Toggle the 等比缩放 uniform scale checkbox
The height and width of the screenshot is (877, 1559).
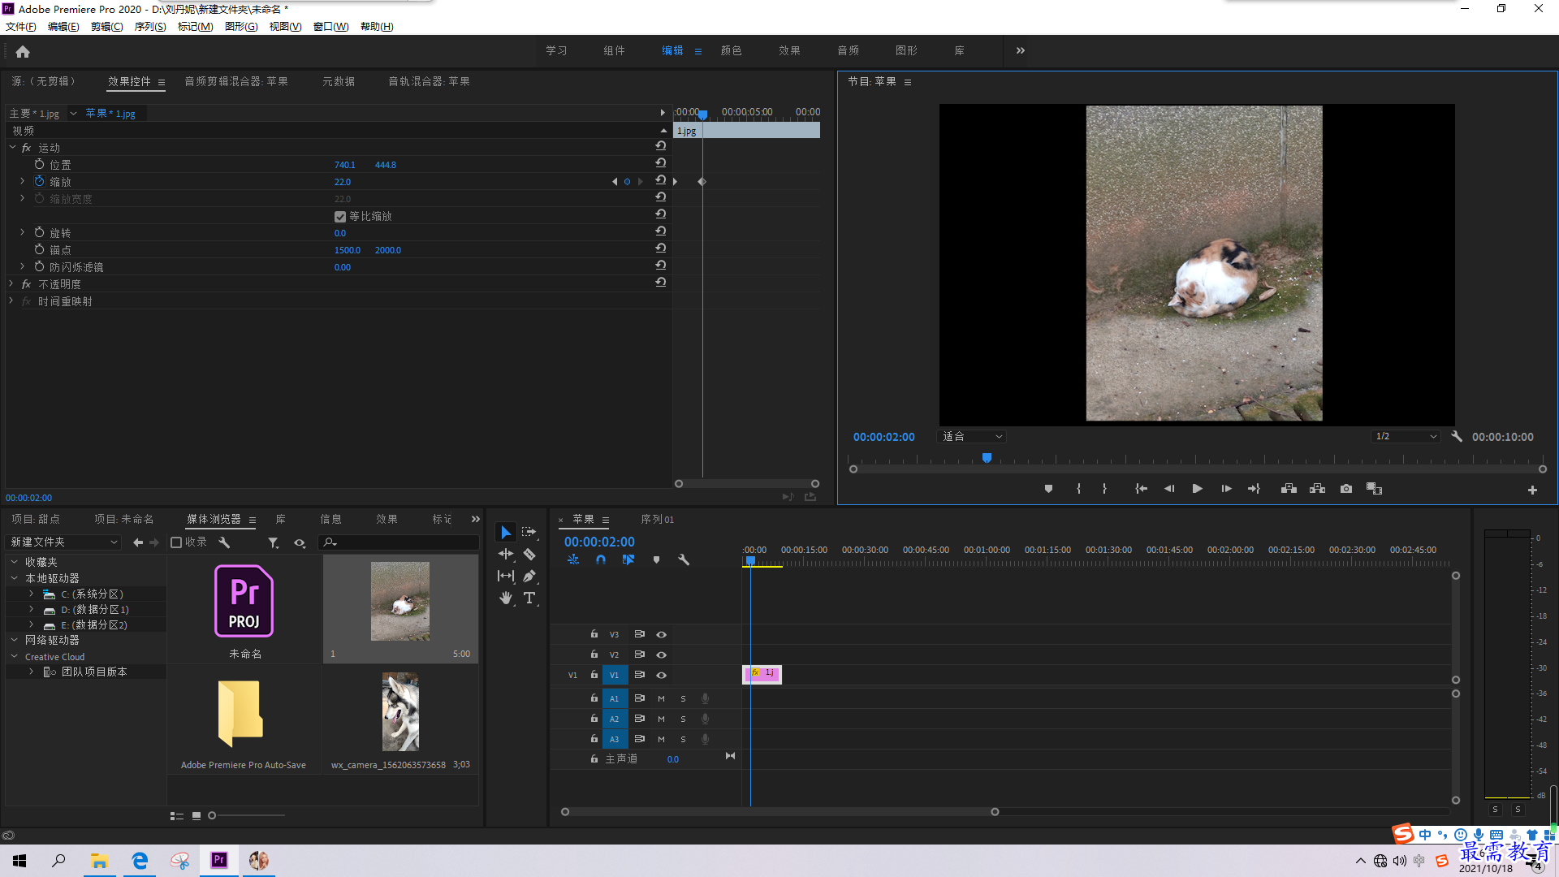point(340,217)
